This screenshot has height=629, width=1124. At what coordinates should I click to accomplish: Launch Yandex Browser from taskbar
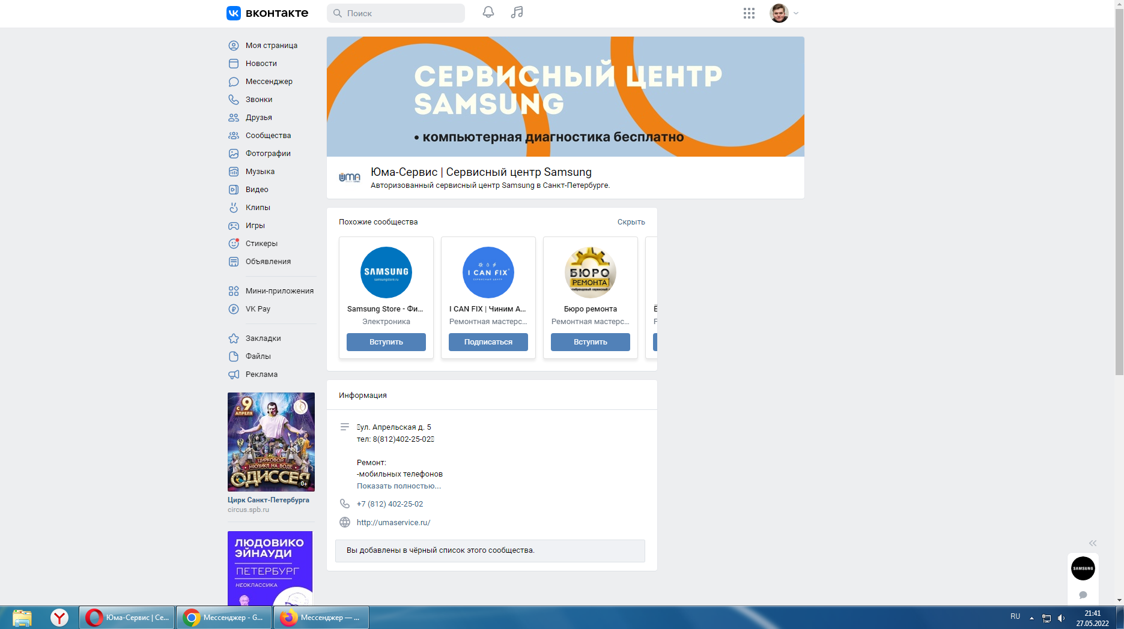[x=59, y=618]
